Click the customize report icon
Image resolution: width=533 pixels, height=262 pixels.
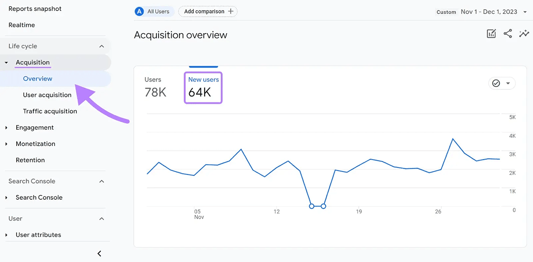pyautogui.click(x=491, y=34)
